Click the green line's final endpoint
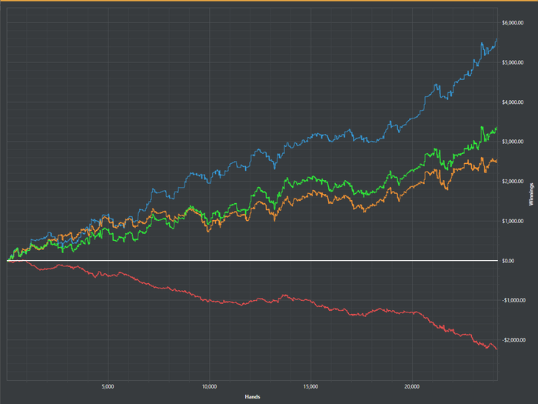 496,128
